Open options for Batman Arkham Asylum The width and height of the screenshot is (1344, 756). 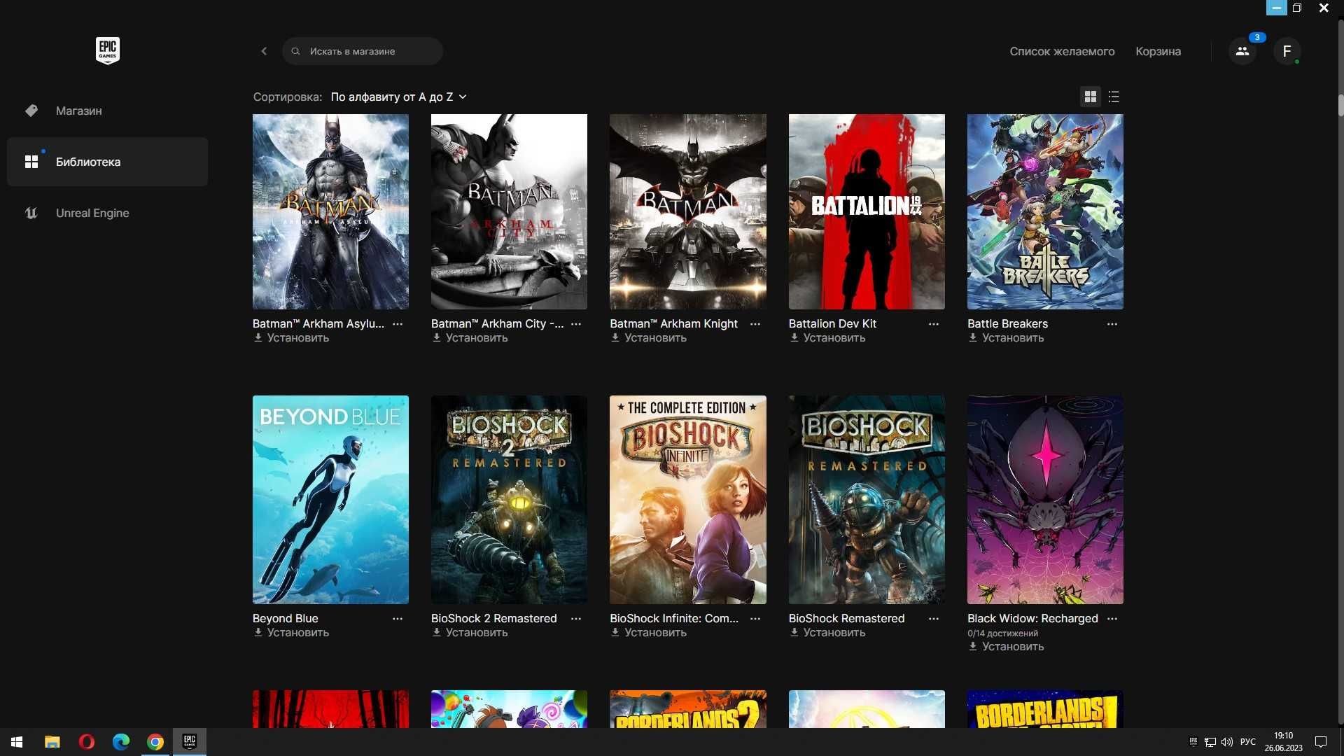[398, 324]
